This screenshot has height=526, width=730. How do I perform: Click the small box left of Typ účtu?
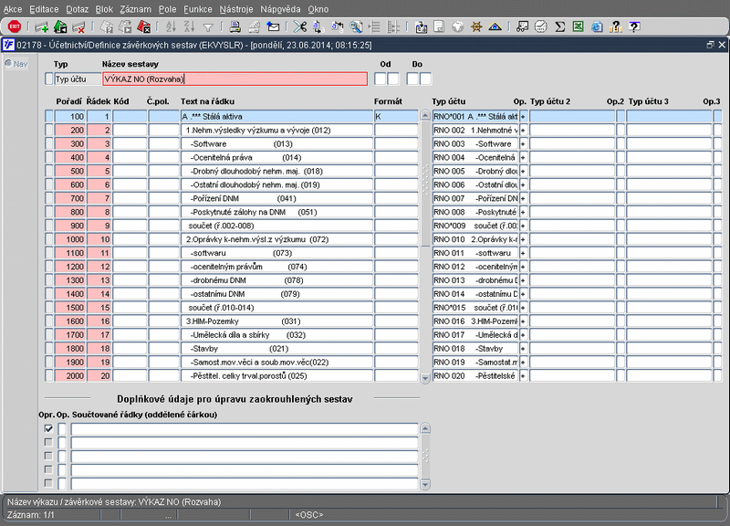click(49, 79)
